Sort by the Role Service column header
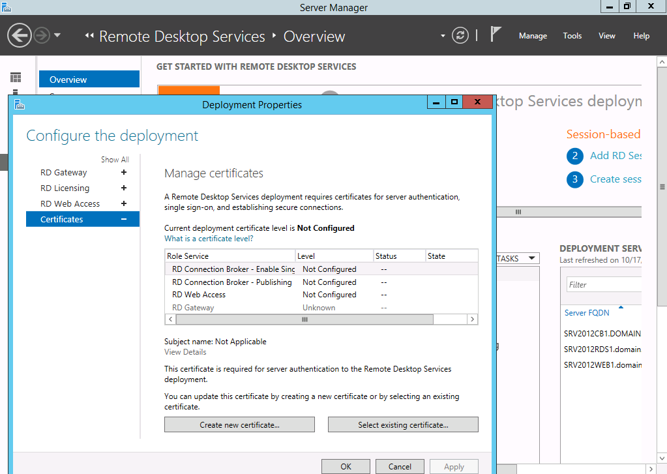 pyautogui.click(x=230, y=256)
